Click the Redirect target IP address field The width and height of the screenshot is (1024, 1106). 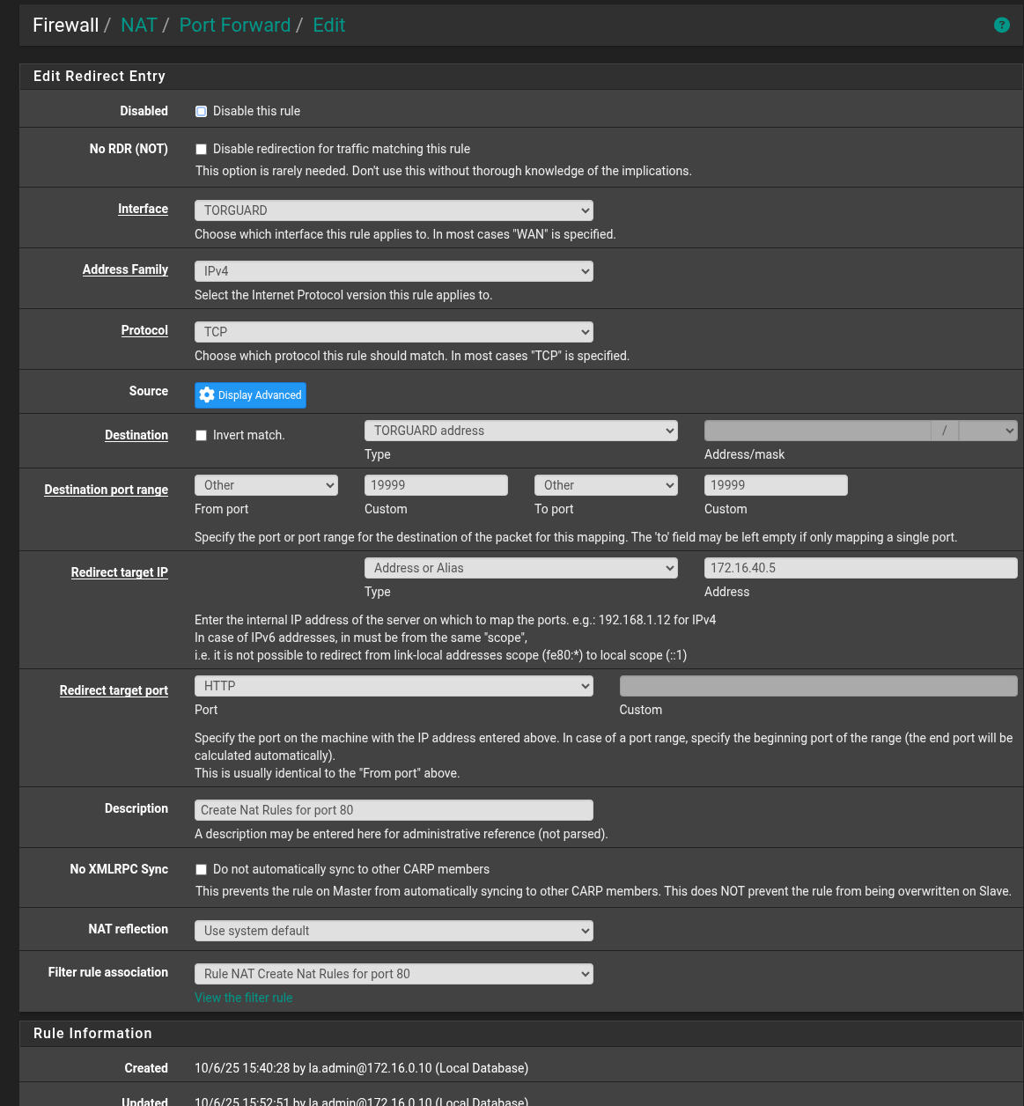coord(859,568)
